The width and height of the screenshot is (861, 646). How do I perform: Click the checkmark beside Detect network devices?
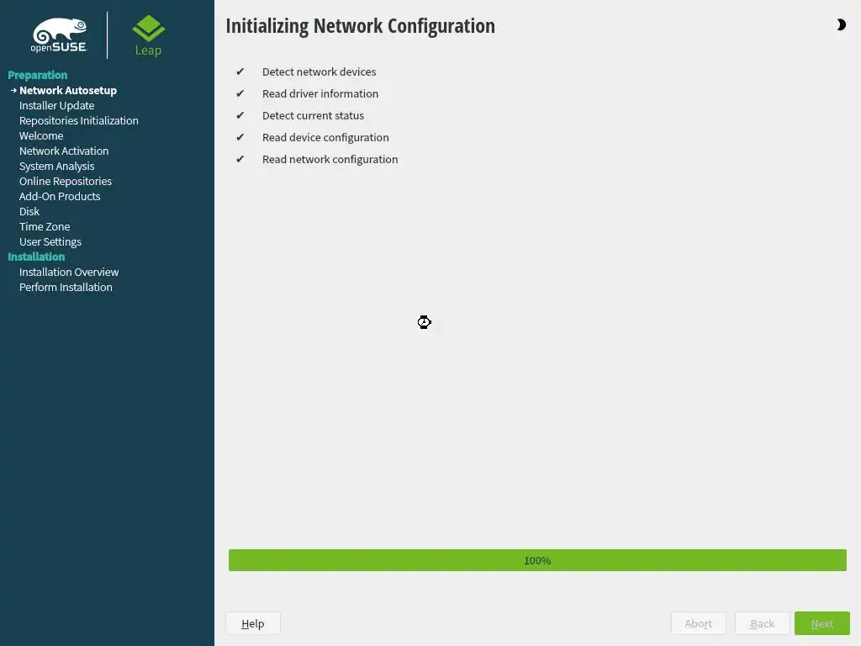point(240,71)
